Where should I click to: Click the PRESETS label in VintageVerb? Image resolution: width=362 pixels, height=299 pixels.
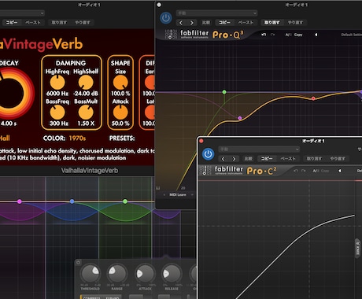(x=122, y=138)
